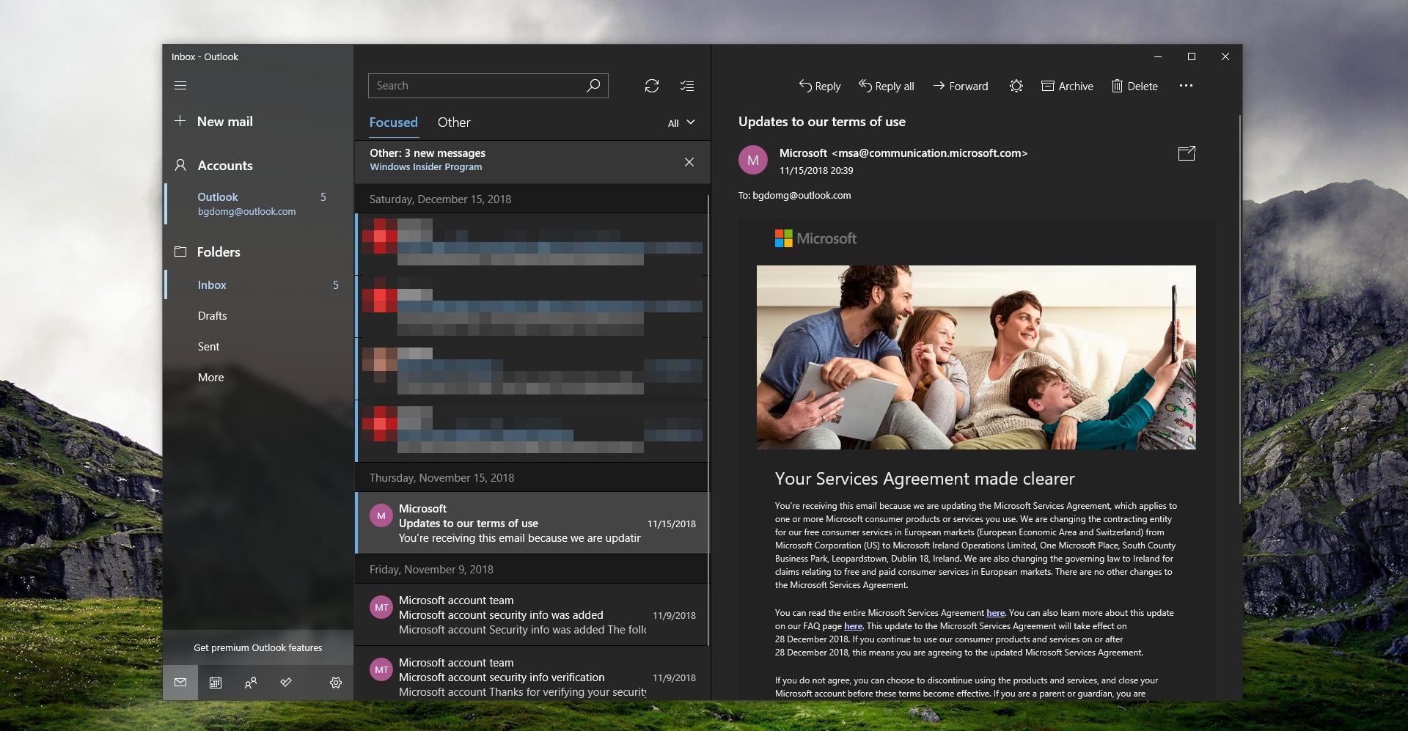Open Windows Insider Program link in banner
The width and height of the screenshot is (1408, 731).
click(x=425, y=167)
